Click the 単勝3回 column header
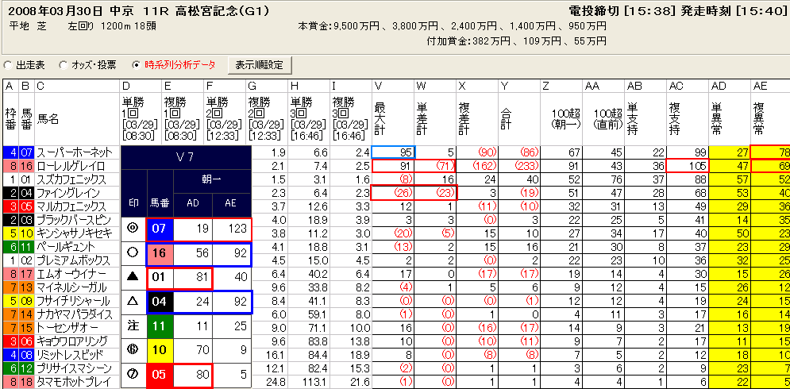This screenshot has height=389, width=790. click(x=309, y=119)
